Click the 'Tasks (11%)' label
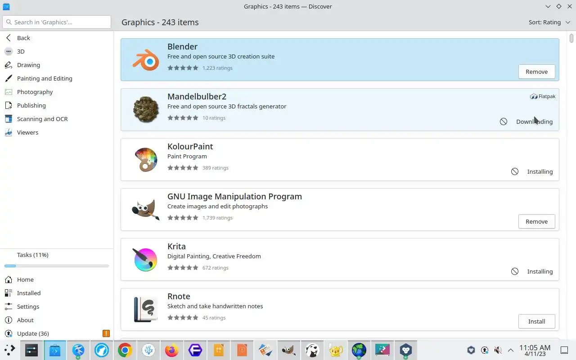Image resolution: width=576 pixels, height=360 pixels. (32, 255)
